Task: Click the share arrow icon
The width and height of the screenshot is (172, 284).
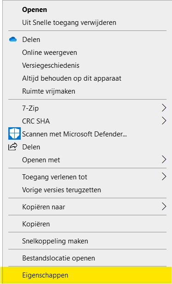Action: (13, 147)
